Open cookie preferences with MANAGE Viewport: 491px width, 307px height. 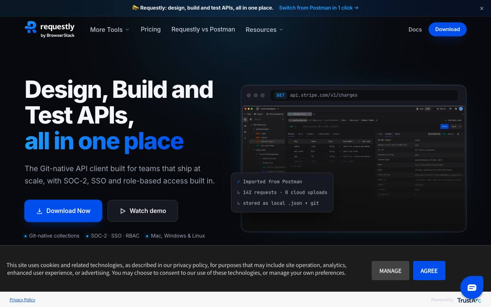click(x=390, y=271)
